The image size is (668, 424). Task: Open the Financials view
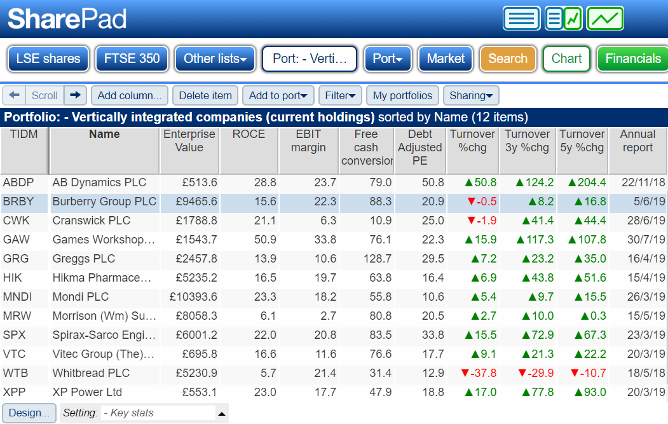(x=633, y=58)
